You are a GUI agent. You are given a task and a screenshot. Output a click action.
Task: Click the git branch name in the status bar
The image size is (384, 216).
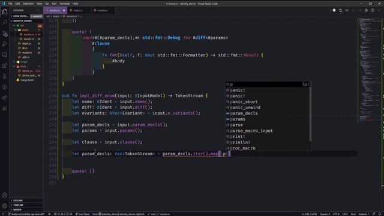26,214
